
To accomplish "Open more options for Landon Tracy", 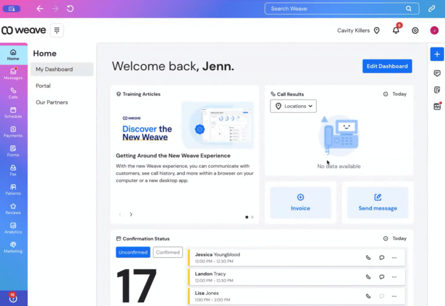I will click(x=394, y=277).
